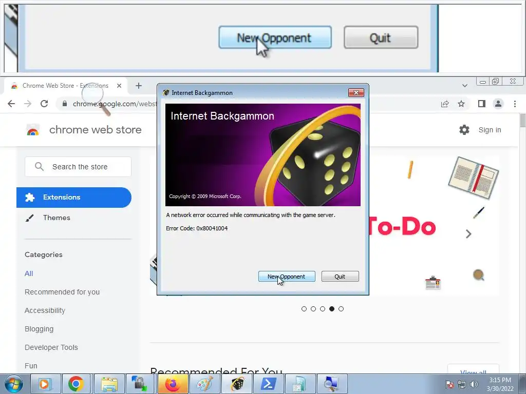
Task: Open Firefox from the taskbar
Action: (173, 384)
